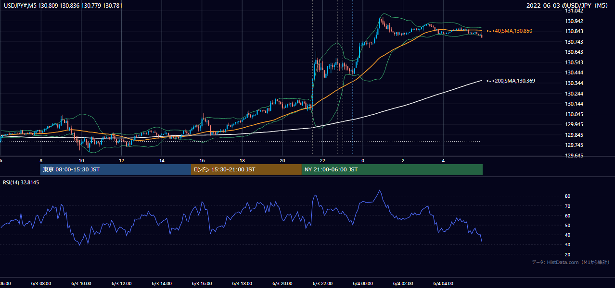This screenshot has width=615, height=288.
Task: Click price axis label 131.042
Action: click(575, 11)
